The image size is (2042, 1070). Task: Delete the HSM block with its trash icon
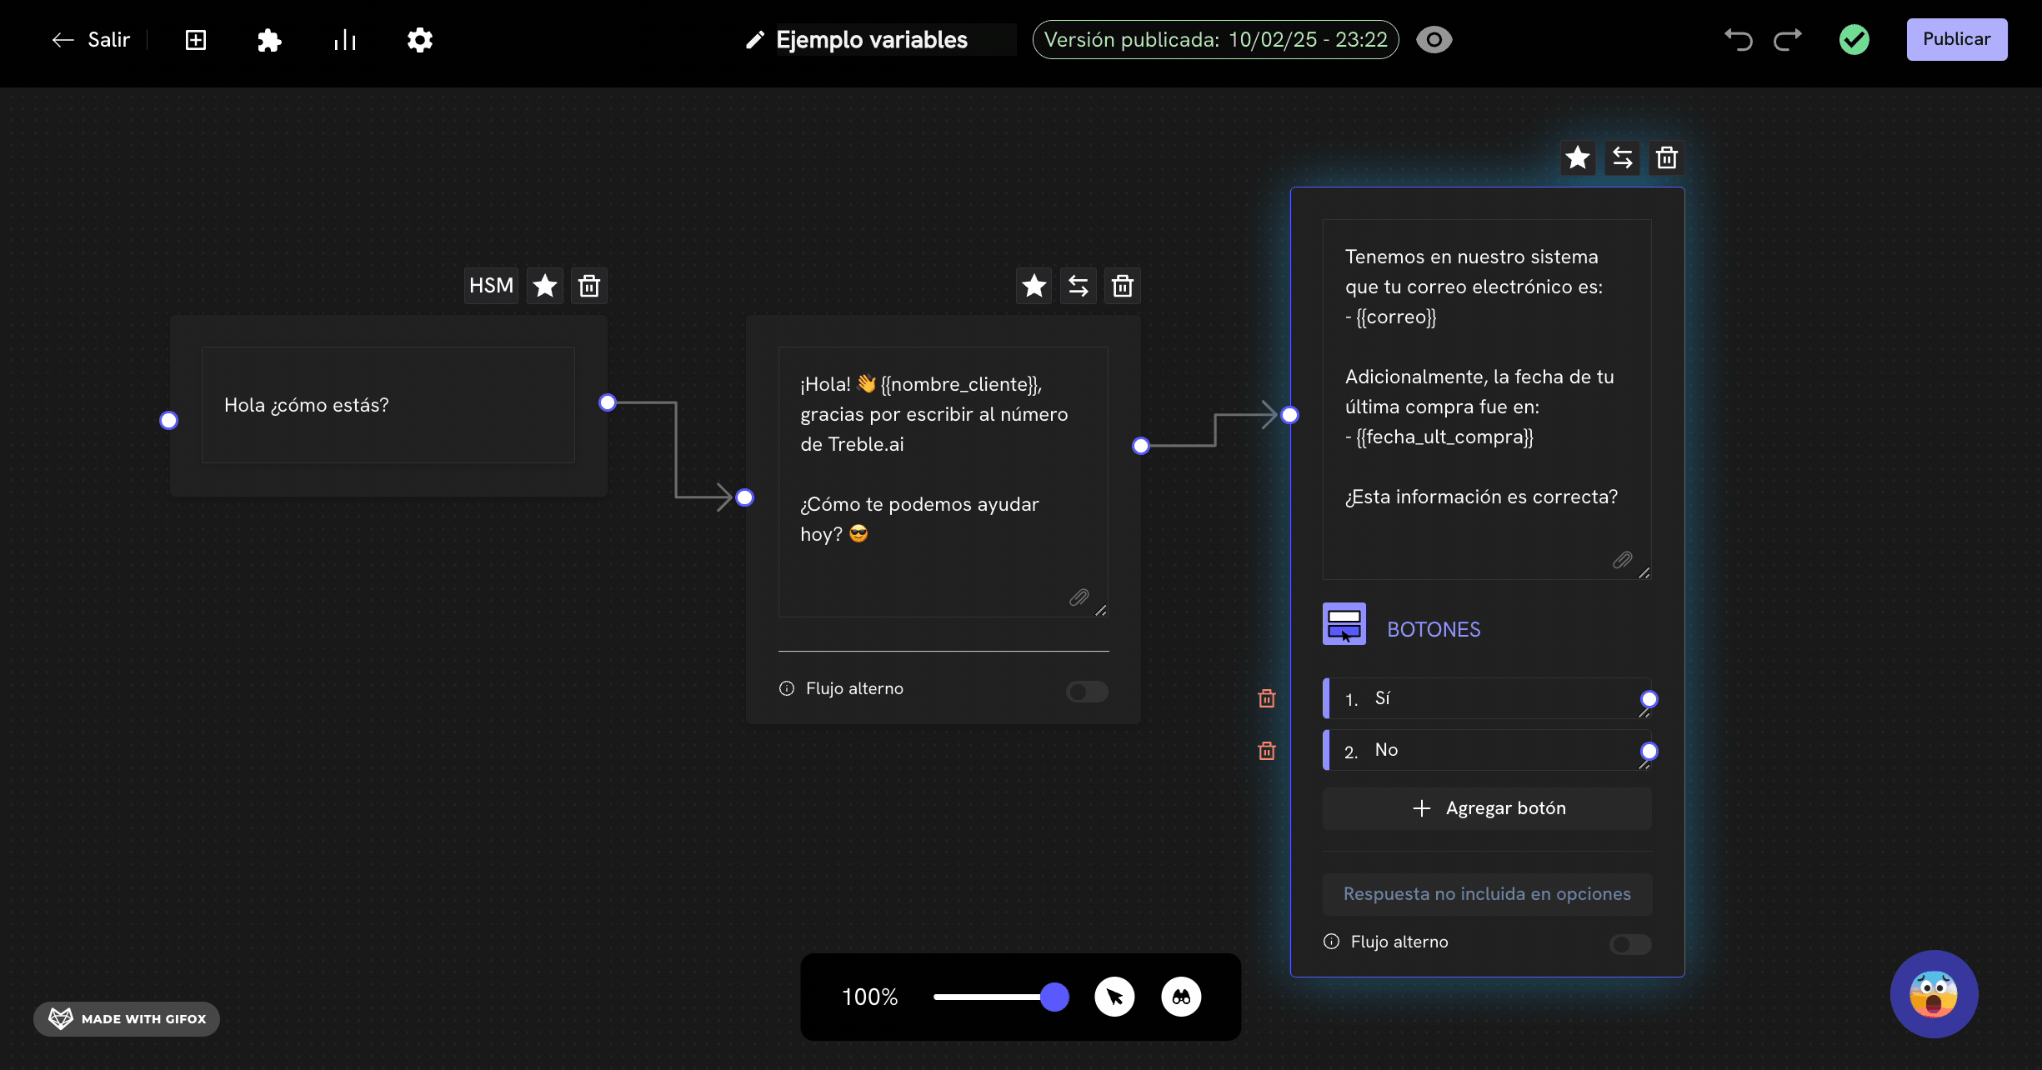coord(589,286)
